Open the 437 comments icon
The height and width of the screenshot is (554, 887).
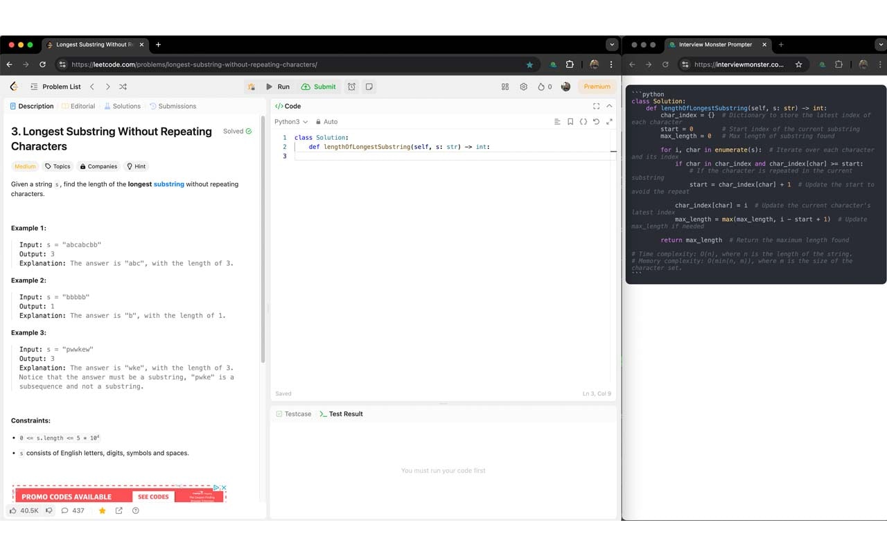(x=73, y=510)
